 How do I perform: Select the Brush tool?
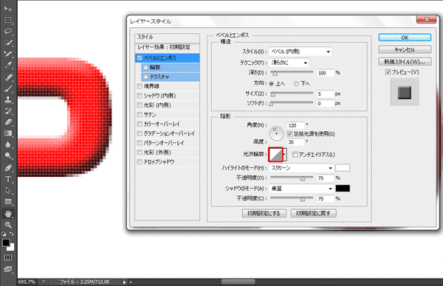pos(8,88)
